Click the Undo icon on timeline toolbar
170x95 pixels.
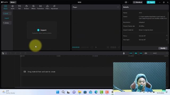11,53
